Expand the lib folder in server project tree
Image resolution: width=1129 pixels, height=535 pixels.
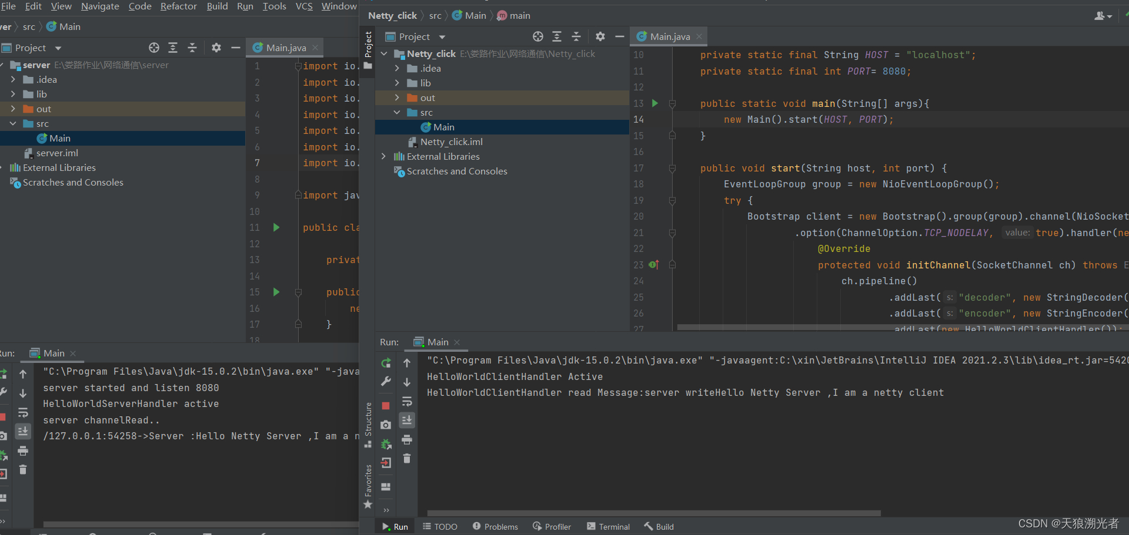13,94
